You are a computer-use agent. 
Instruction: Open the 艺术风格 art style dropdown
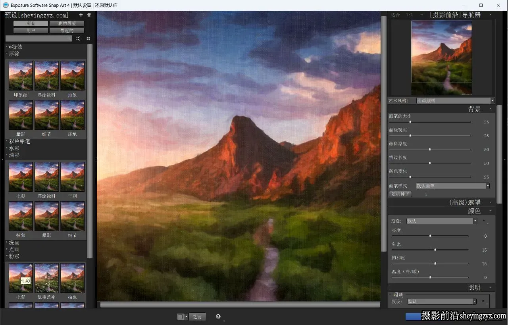455,101
